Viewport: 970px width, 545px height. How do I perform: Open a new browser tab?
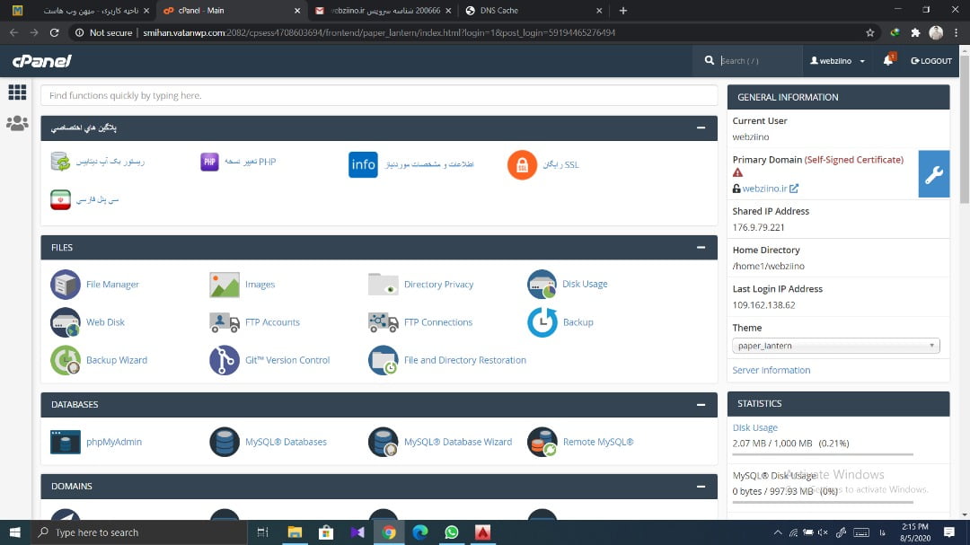(623, 11)
